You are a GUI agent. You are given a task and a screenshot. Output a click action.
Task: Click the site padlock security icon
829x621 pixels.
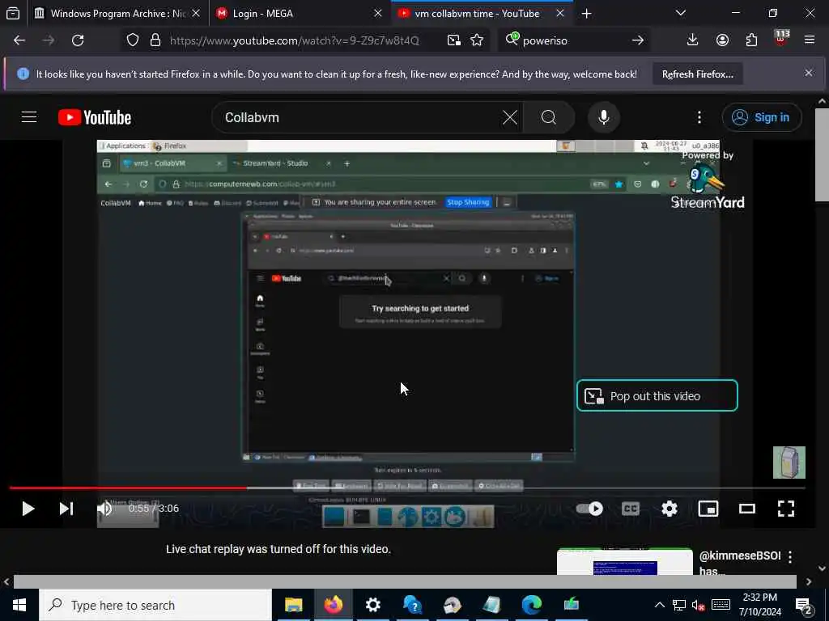coord(155,40)
